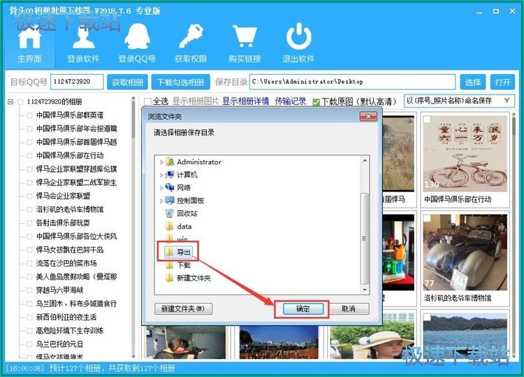Select album 悍马女孩飘在巴努干岛
The image size is (524, 377).
[70, 250]
